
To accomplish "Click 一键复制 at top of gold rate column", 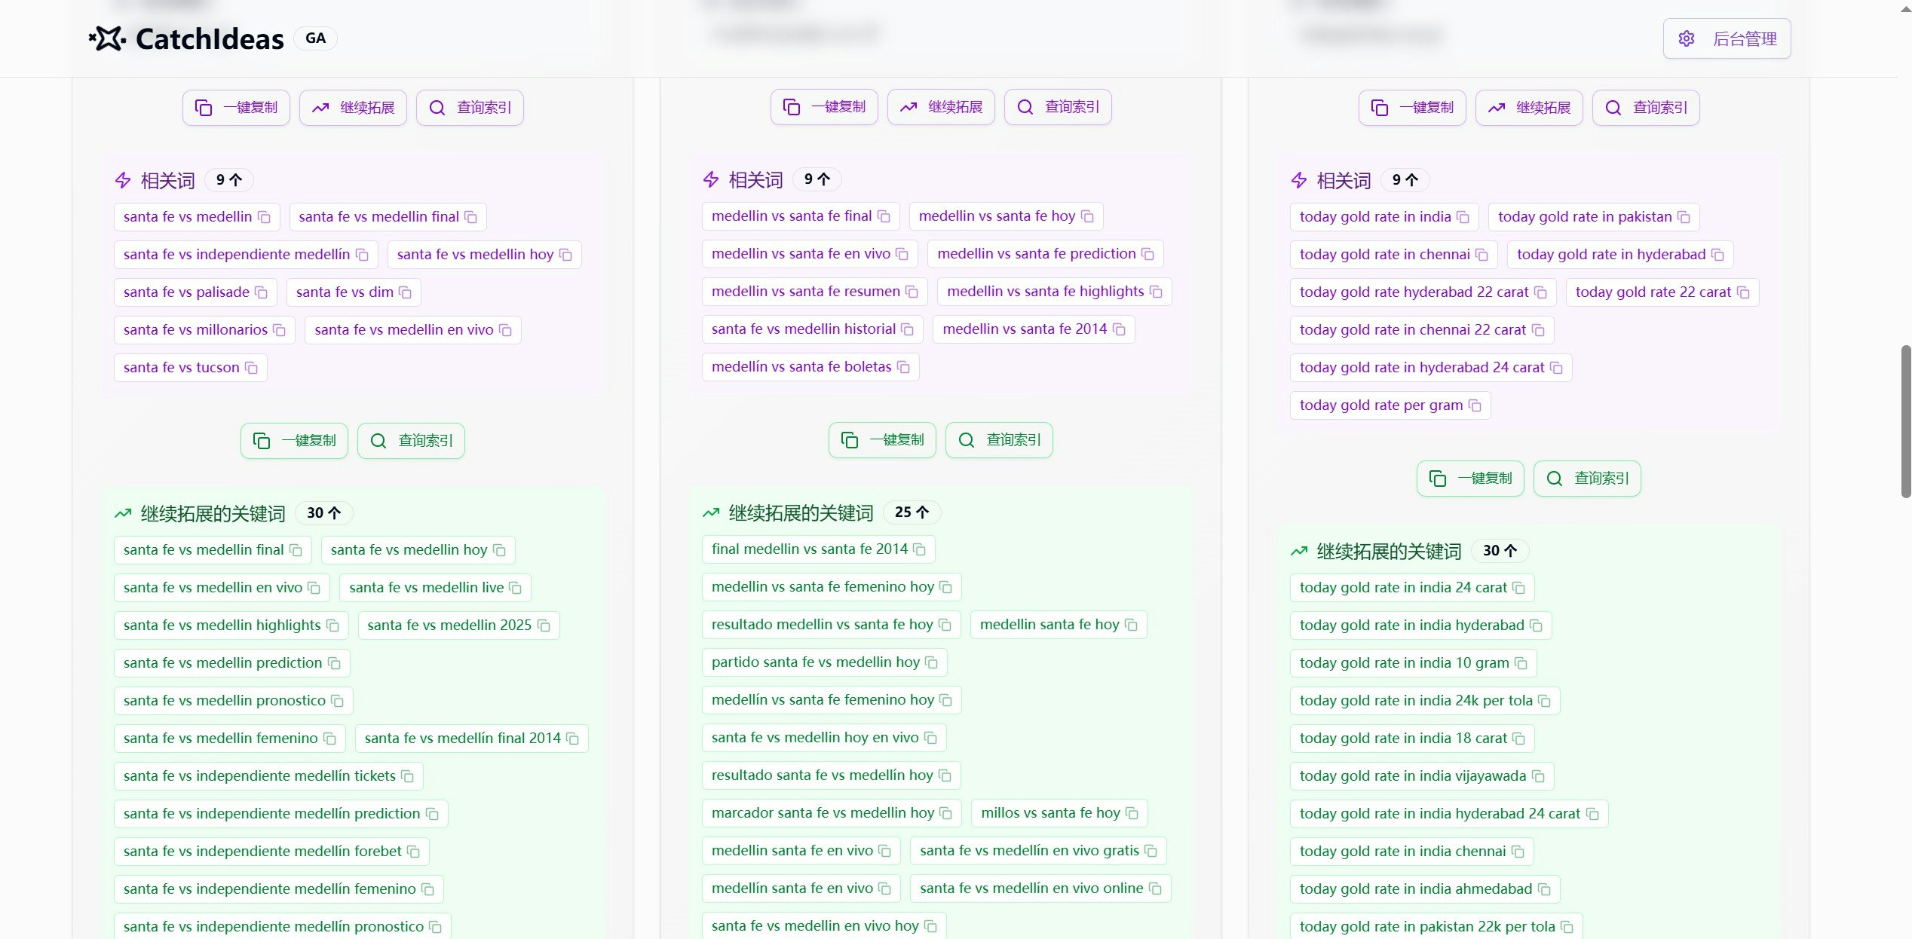I will (x=1412, y=108).
